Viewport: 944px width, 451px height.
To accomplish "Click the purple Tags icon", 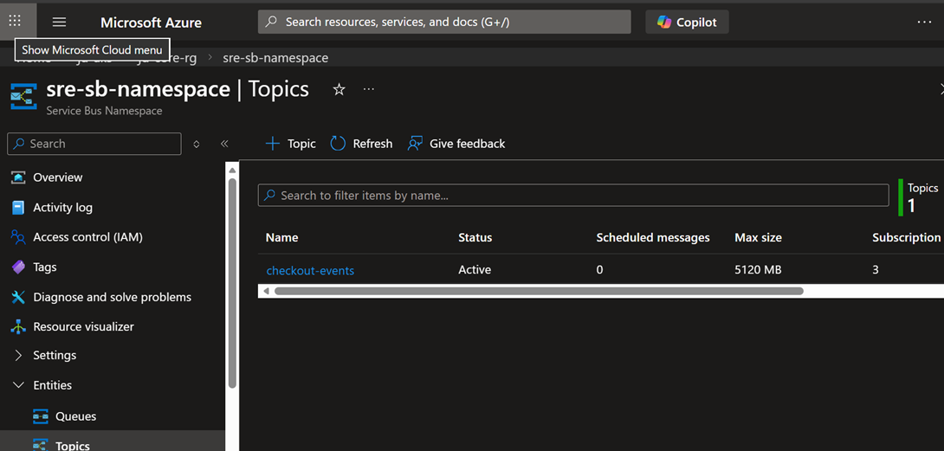I will (x=19, y=267).
